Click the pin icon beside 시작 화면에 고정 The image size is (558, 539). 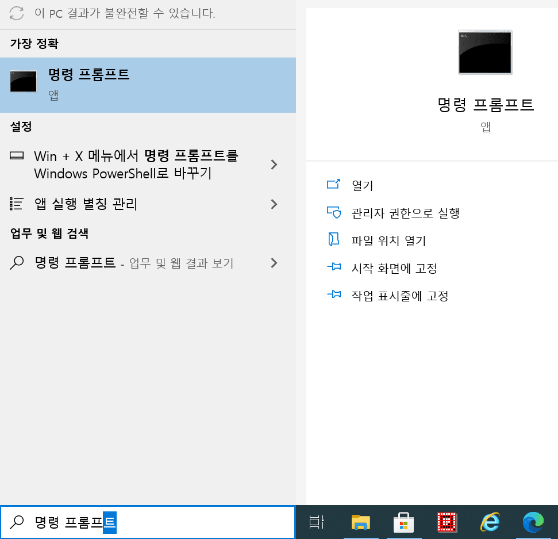tap(334, 266)
